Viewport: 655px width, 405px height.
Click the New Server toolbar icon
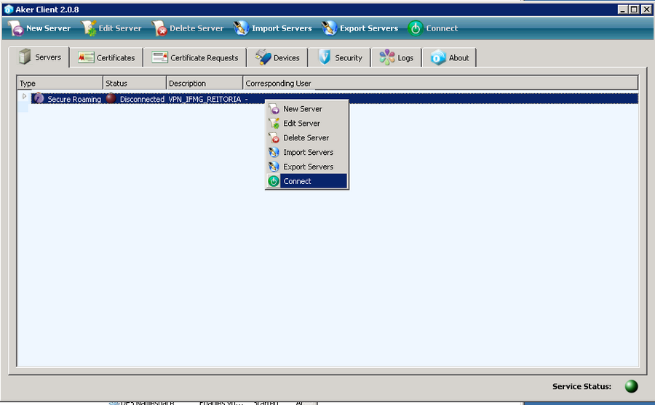click(x=15, y=28)
